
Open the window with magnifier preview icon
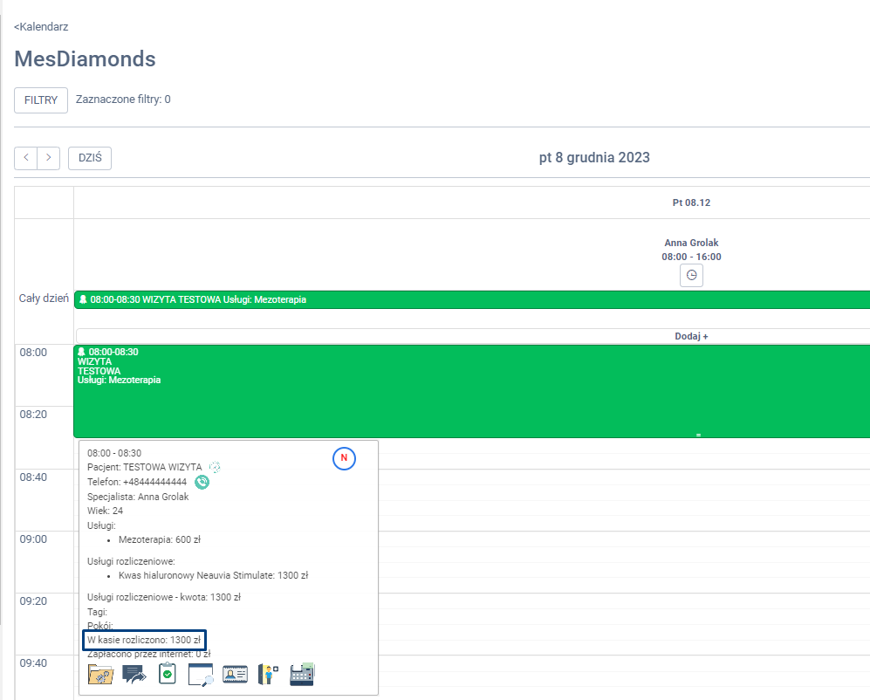[201, 674]
